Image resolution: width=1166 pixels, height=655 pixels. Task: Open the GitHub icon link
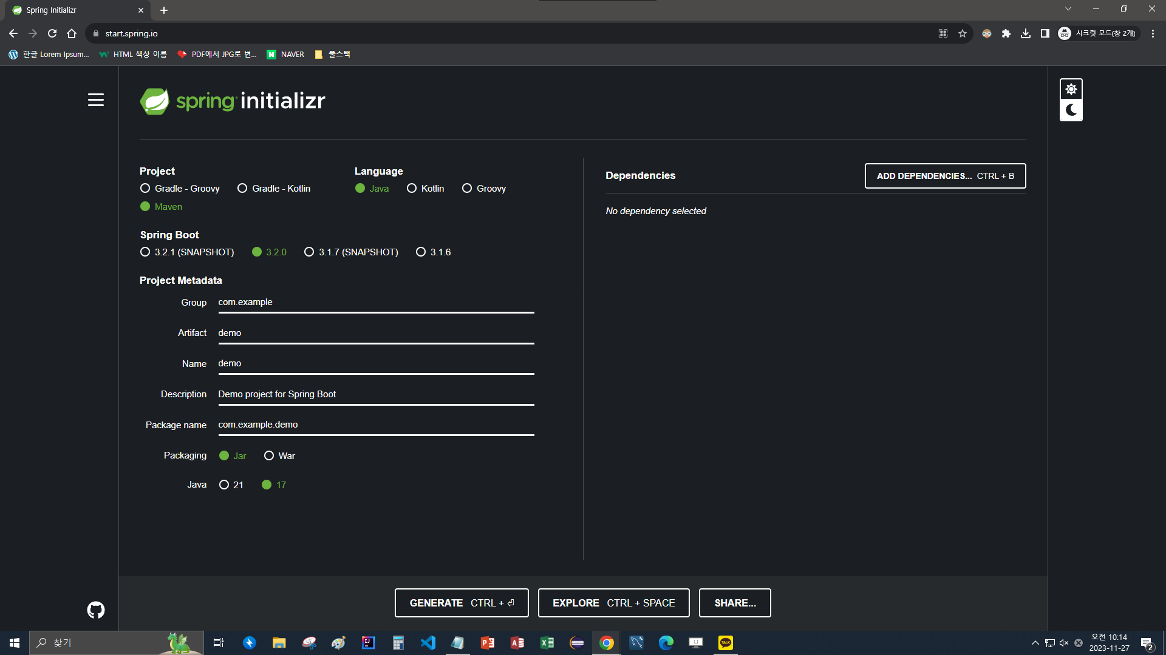[x=96, y=610]
